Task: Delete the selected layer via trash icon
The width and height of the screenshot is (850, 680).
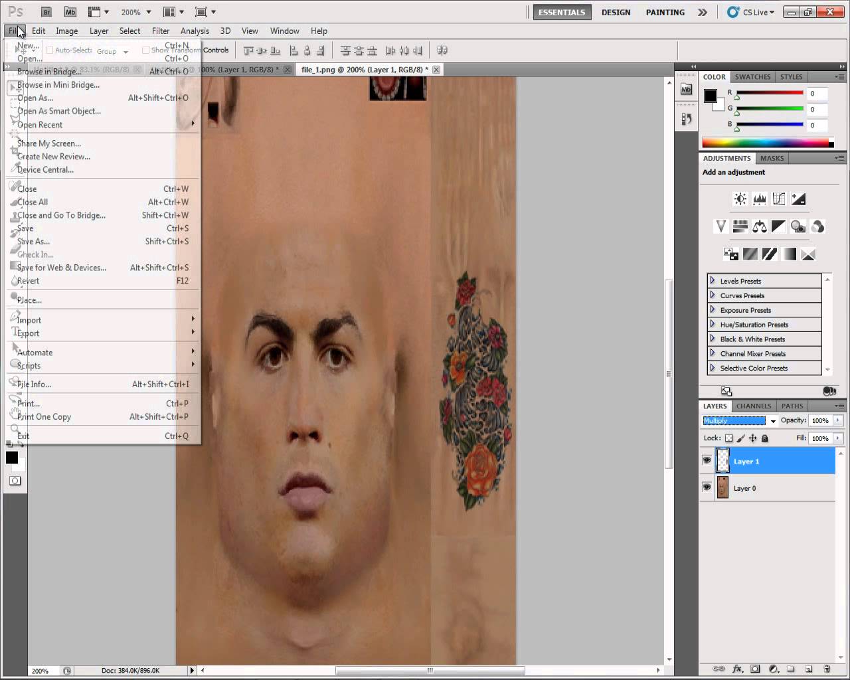Action: pos(827,669)
